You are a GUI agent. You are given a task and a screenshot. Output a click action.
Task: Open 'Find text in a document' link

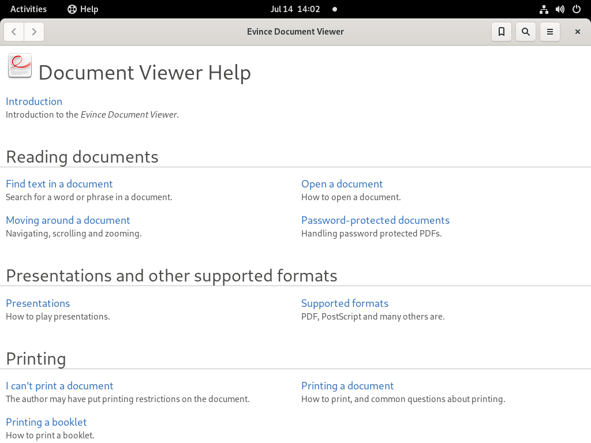tap(59, 184)
